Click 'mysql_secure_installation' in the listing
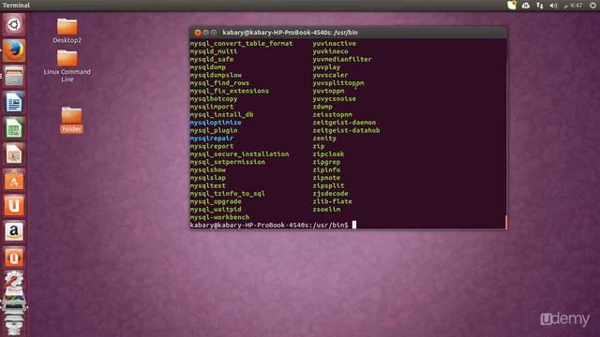 pyautogui.click(x=239, y=154)
